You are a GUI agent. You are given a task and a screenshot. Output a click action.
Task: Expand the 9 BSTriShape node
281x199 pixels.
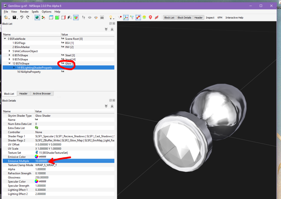coord(10,59)
